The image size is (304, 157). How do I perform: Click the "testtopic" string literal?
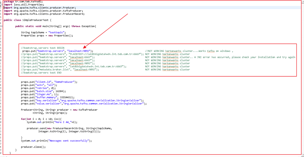coord(57,32)
